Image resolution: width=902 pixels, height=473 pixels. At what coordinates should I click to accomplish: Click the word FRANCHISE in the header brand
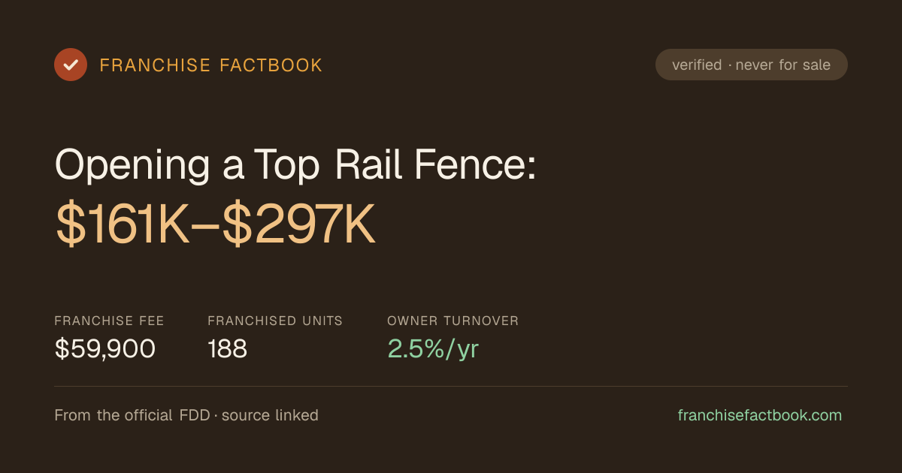coord(155,65)
